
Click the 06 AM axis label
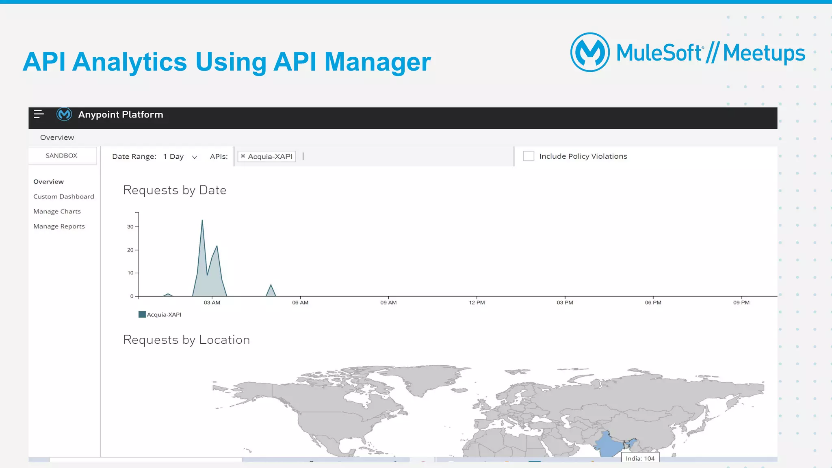(300, 303)
